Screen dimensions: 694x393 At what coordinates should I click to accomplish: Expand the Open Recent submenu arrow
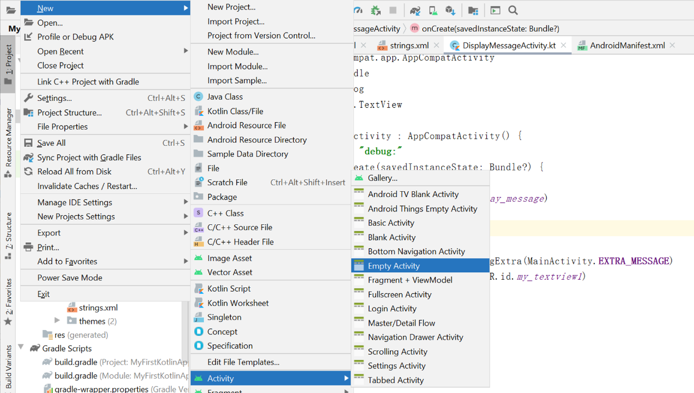pyautogui.click(x=185, y=51)
